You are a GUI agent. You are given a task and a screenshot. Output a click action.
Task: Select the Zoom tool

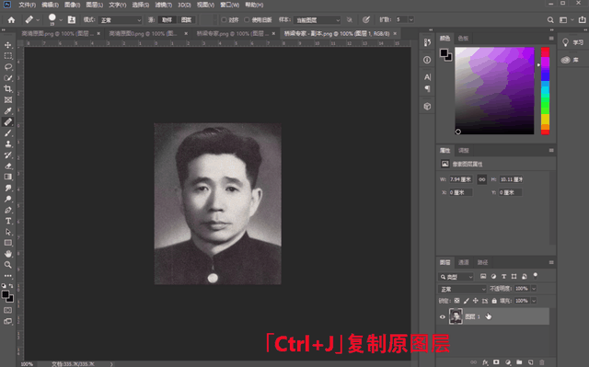[8, 265]
